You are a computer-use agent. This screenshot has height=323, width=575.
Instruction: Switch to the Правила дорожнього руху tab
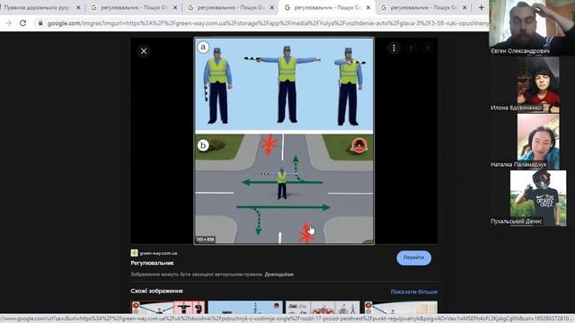pos(37,7)
